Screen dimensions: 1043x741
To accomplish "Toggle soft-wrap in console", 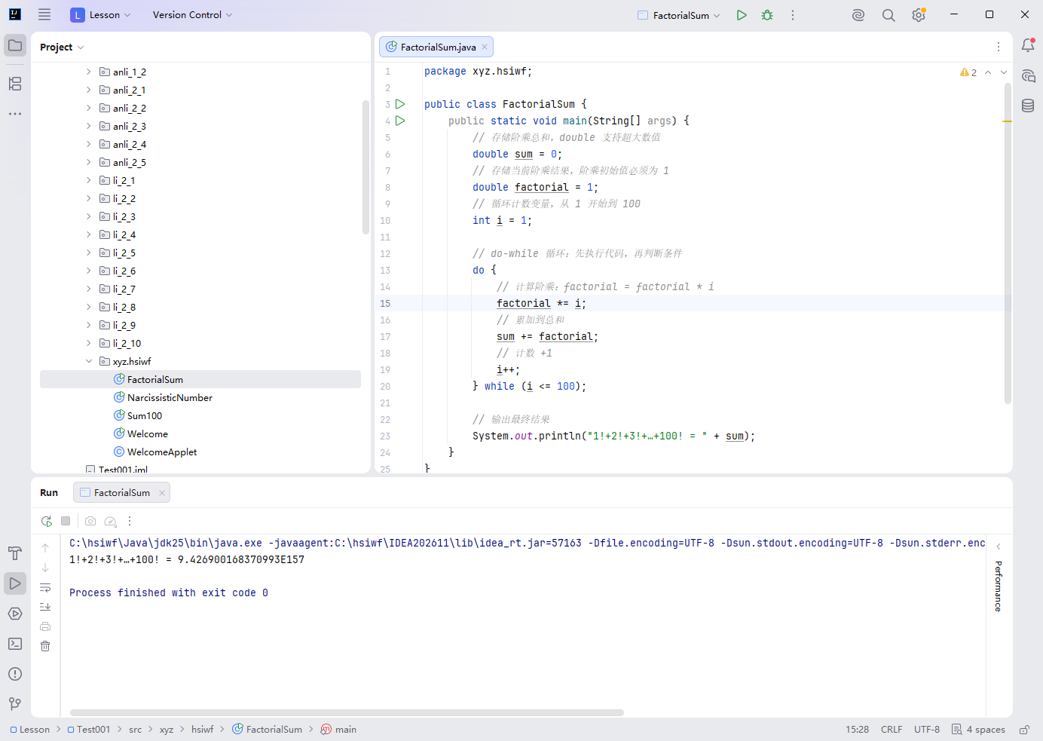I will pos(45,587).
